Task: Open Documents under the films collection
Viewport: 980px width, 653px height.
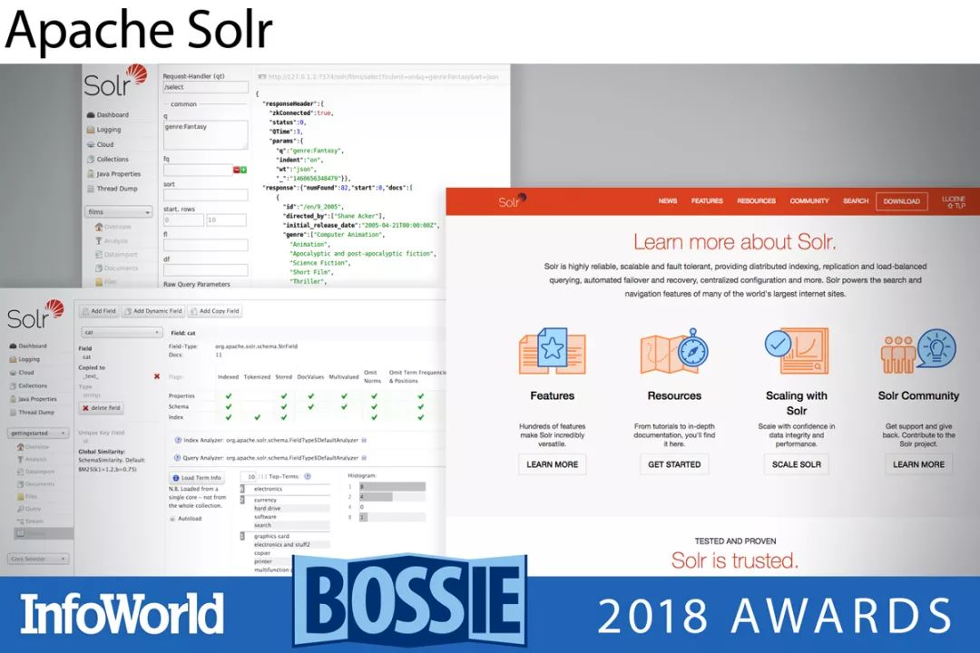Action: click(116, 268)
